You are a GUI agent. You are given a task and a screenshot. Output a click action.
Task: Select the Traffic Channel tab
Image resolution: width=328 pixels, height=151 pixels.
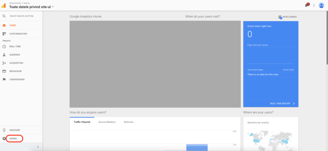click(82, 122)
